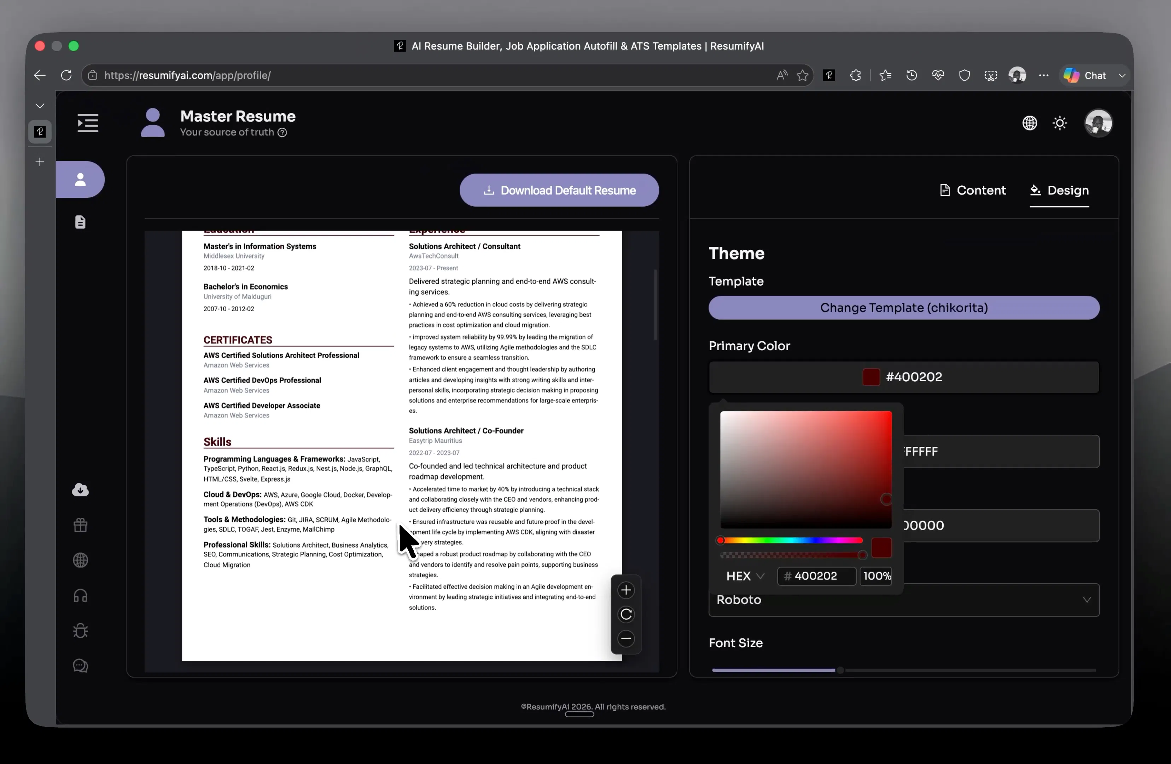Open language selector globe in header
Viewport: 1171px width, 764px height.
[x=1030, y=123]
